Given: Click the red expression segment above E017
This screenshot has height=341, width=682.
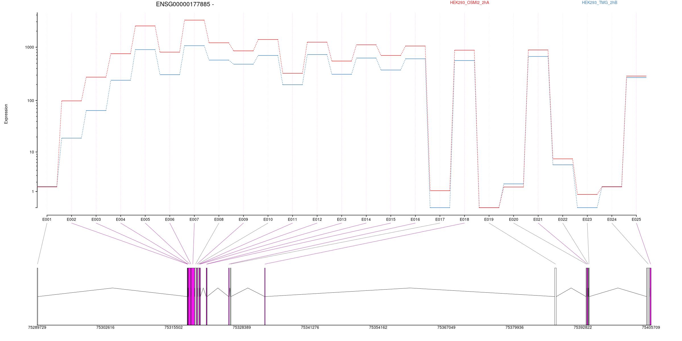Looking at the screenshot, I should point(440,191).
